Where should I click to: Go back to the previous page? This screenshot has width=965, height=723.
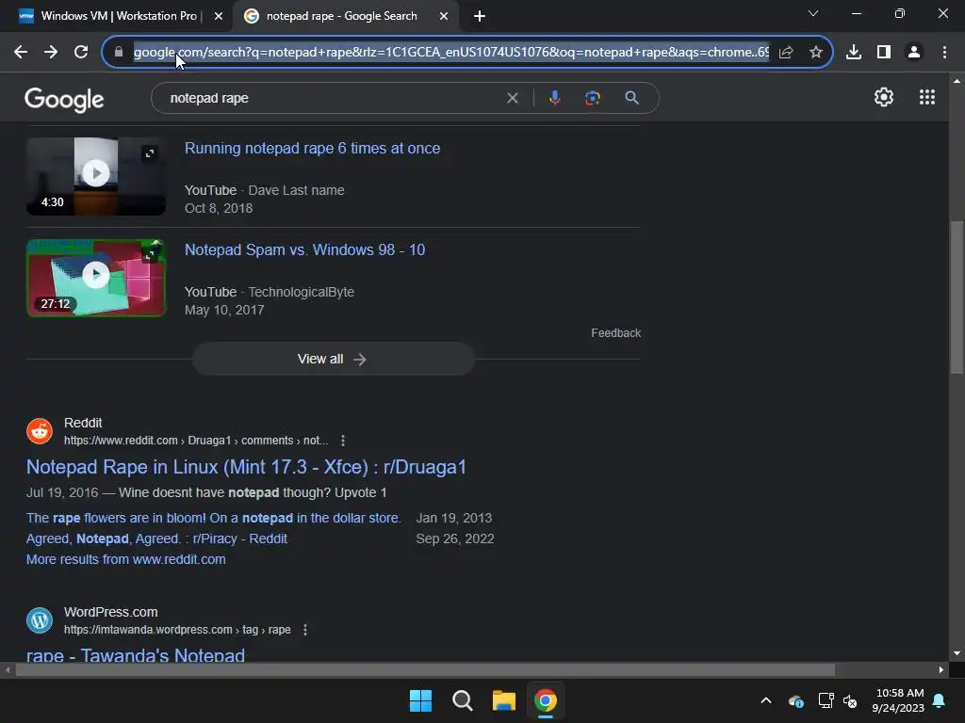point(21,53)
